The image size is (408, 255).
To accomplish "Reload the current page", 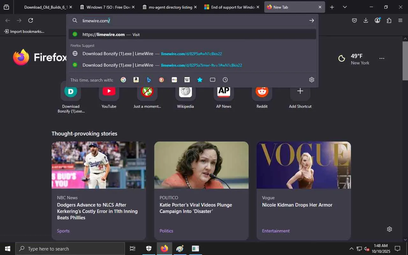I will (x=31, y=20).
